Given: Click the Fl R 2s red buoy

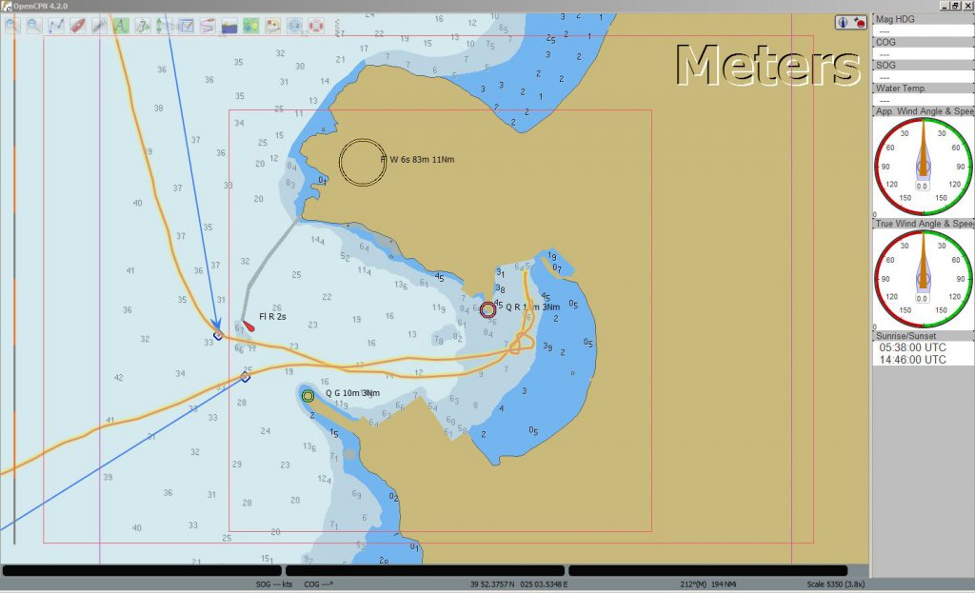Looking at the screenshot, I should [x=249, y=326].
